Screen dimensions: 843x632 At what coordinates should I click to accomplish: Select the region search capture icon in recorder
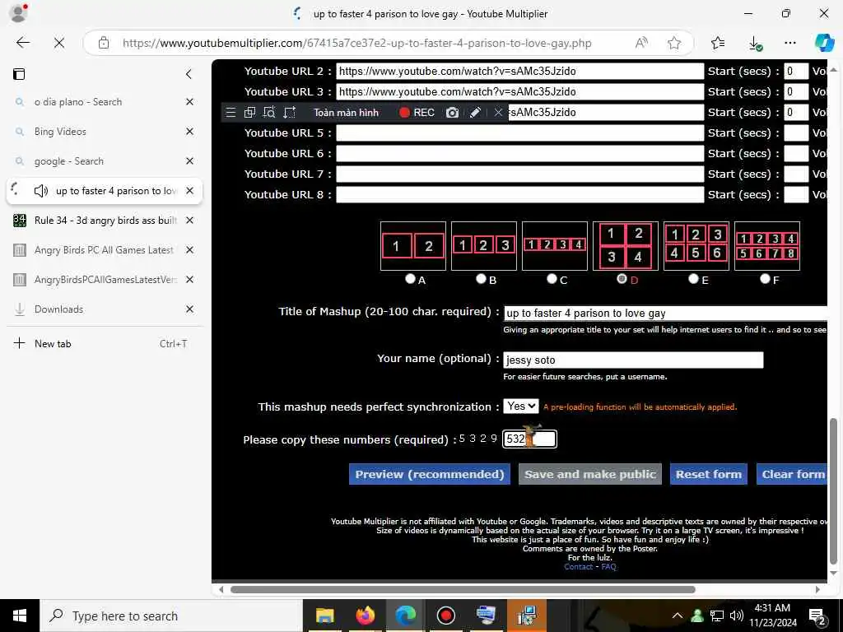[269, 112]
